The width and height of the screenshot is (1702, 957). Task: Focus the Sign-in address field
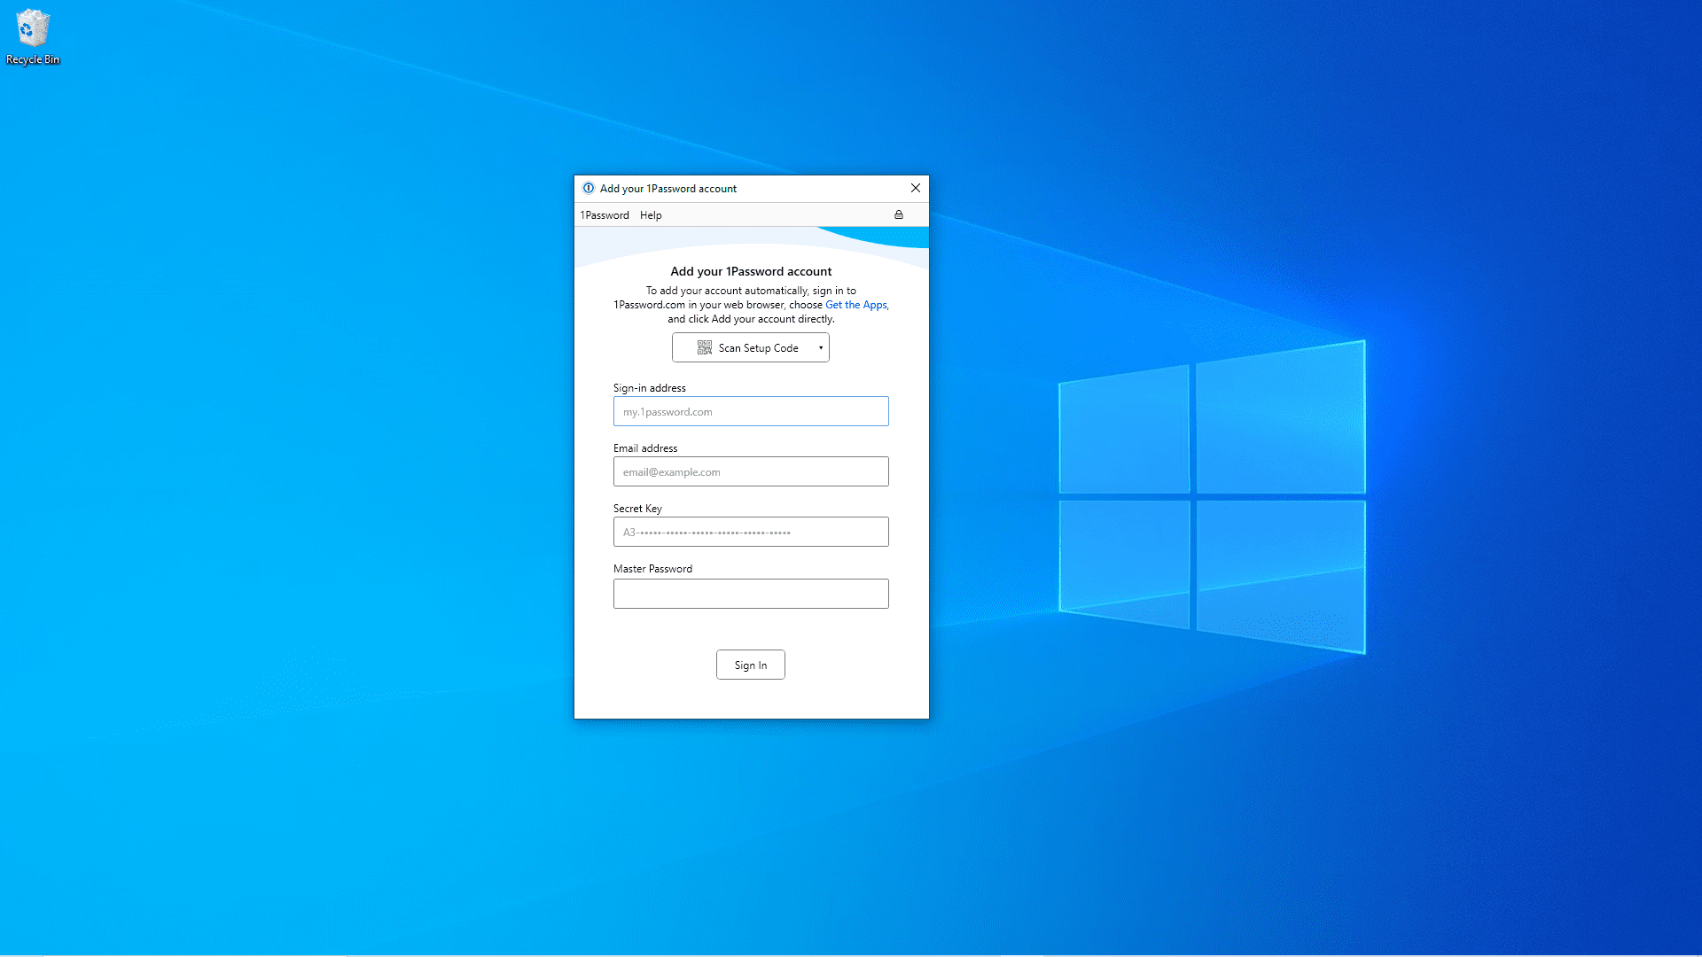click(751, 411)
